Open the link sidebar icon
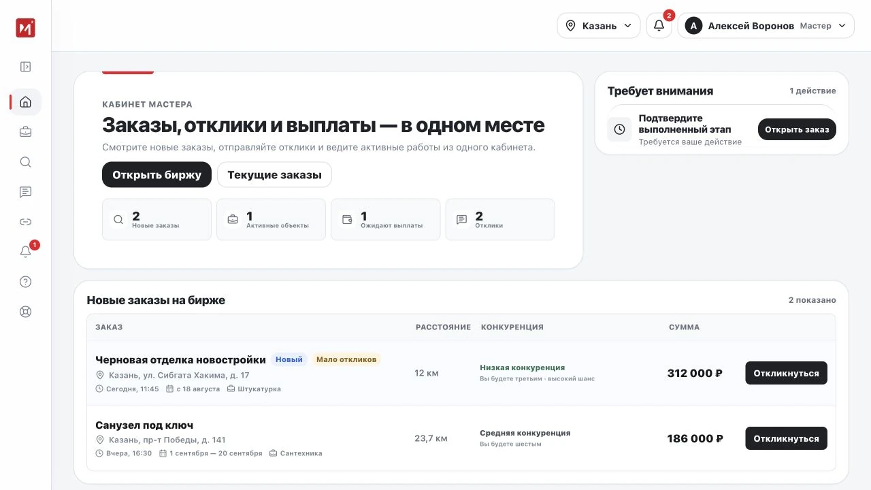Screen dimensions: 871x490 coord(25,222)
